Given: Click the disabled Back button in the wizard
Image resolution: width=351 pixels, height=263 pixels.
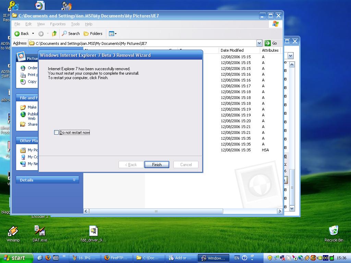Looking at the screenshot, I should (x=131, y=165).
